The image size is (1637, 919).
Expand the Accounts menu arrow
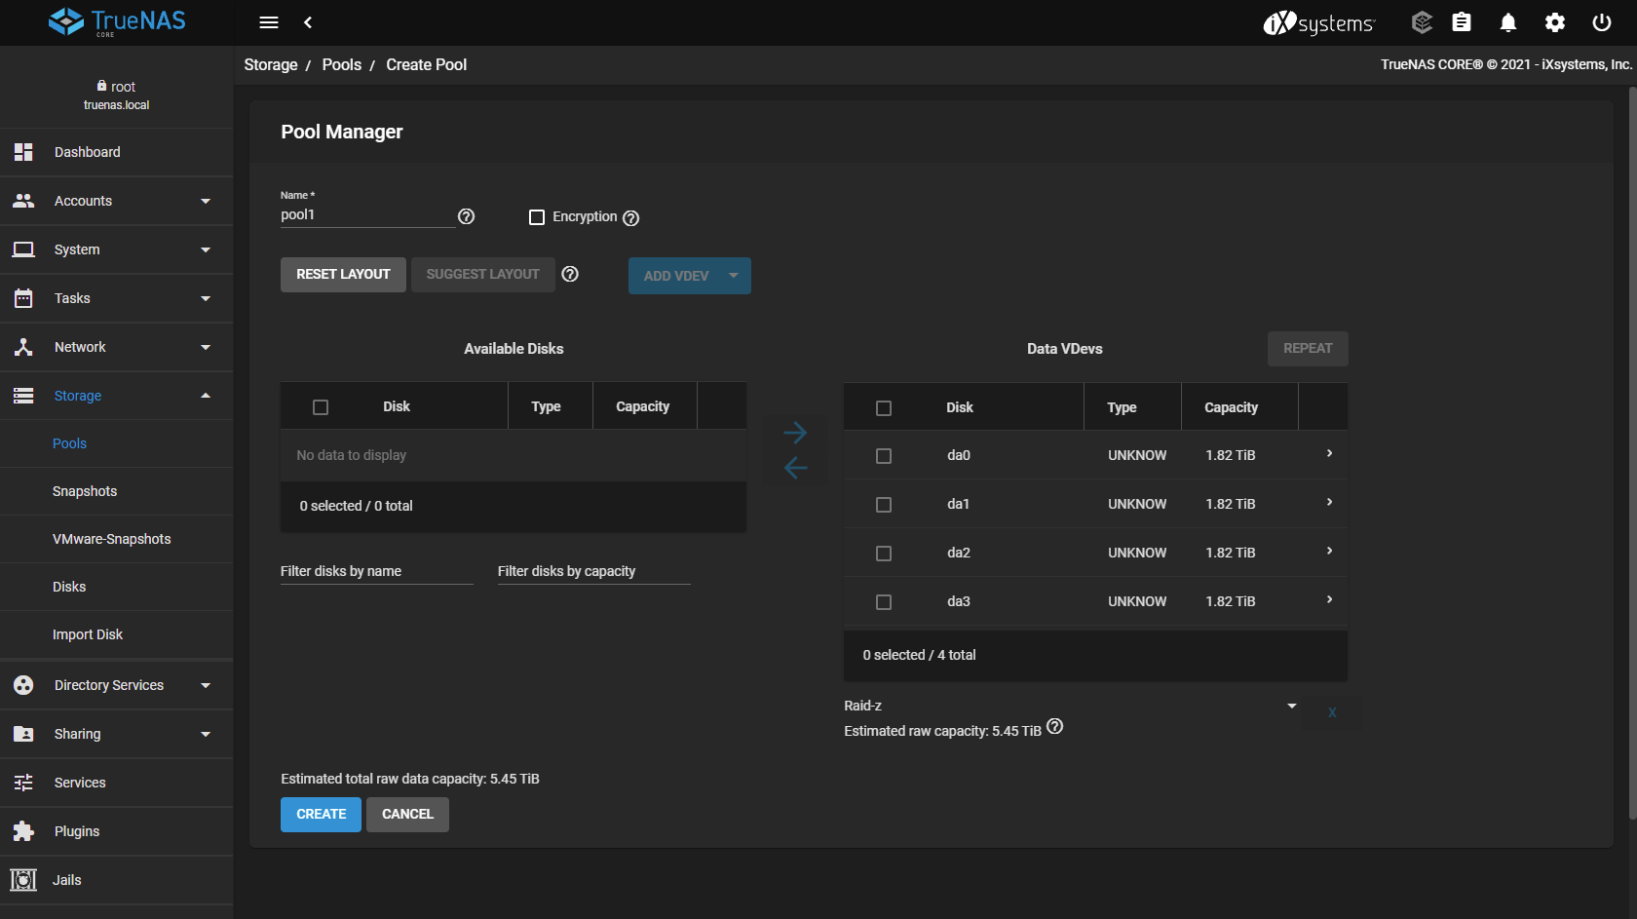[x=206, y=202]
